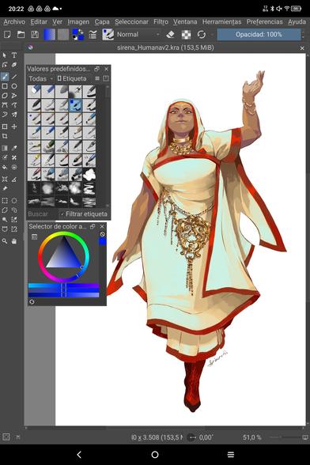Open the Filtro menu
The image size is (310, 465).
pyautogui.click(x=161, y=21)
